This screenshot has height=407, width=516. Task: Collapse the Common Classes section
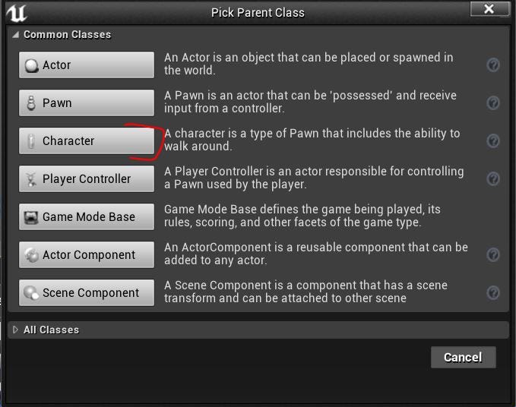(x=15, y=34)
